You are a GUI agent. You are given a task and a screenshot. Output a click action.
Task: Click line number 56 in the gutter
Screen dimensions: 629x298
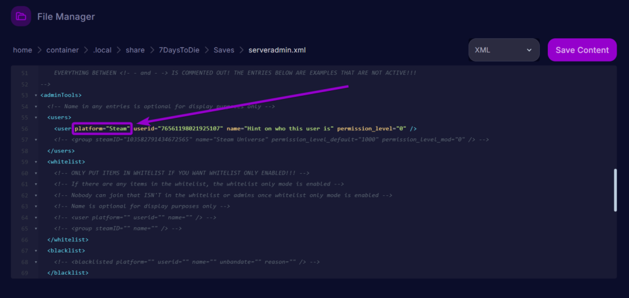coord(25,128)
